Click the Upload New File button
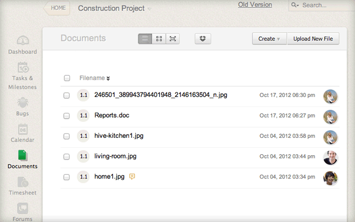This screenshot has width=355, height=222. point(313,39)
